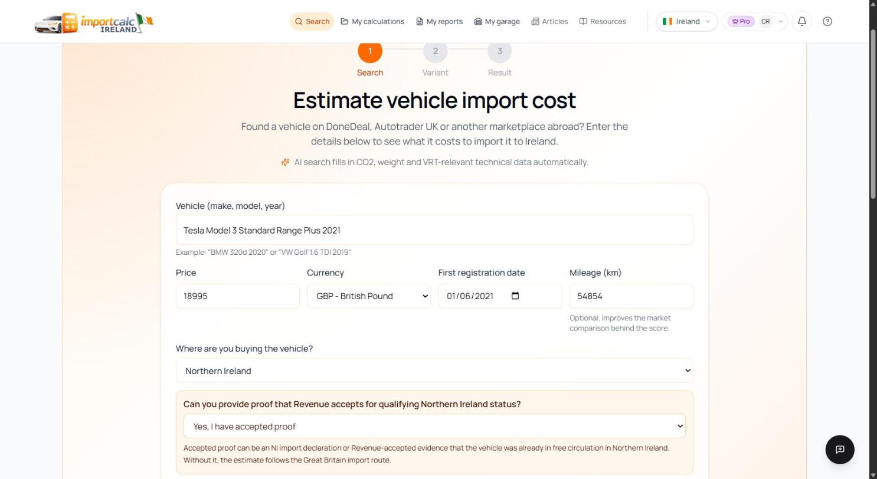Viewport: 877px width, 479px height.
Task: Open Resources page
Action: [603, 21]
